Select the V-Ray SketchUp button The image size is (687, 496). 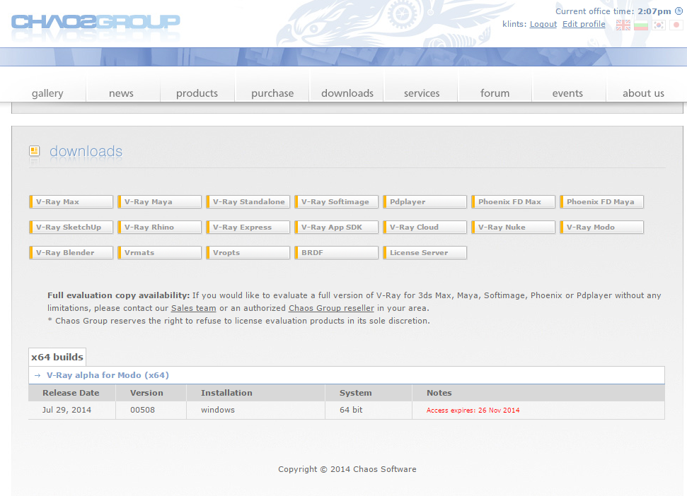pos(71,227)
